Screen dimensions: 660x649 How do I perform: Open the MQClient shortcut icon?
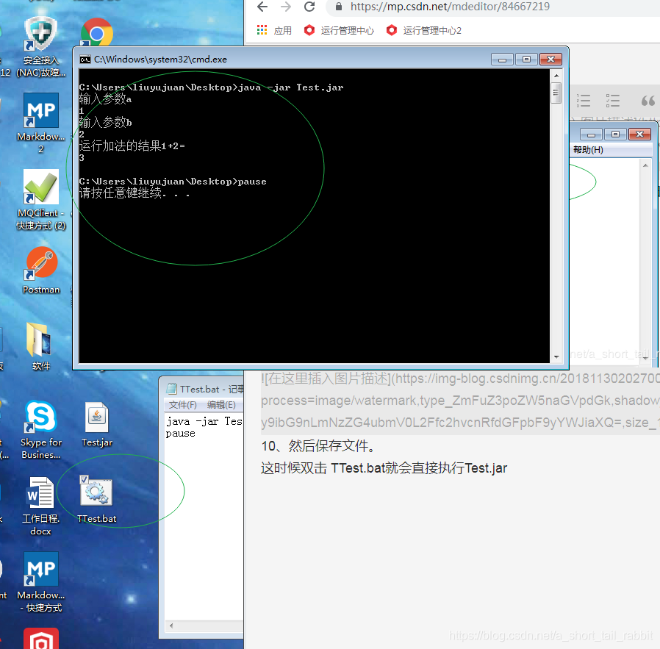pyautogui.click(x=41, y=199)
